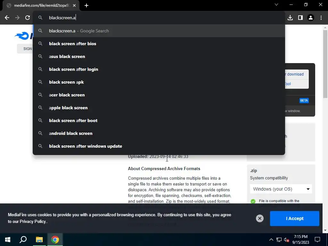Choose 'apple black screen' suggestion
Viewport: 328px width, 246px height.
159,108
